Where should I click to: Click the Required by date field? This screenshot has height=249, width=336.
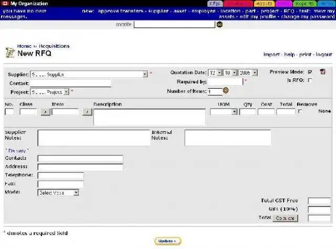[x=225, y=82]
